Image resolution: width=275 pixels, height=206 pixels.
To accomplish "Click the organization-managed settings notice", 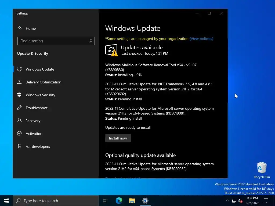I will [147, 39].
